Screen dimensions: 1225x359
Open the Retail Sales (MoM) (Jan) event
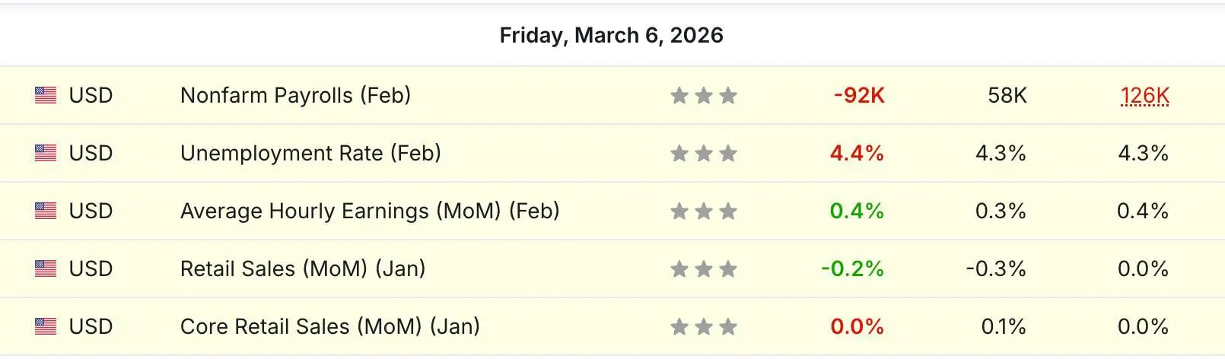tap(303, 268)
